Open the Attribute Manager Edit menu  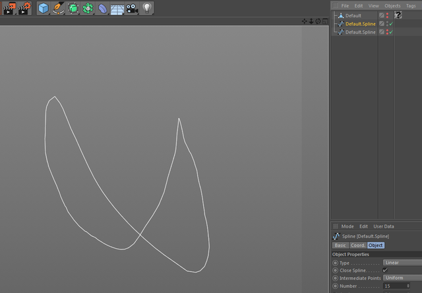tap(363, 226)
